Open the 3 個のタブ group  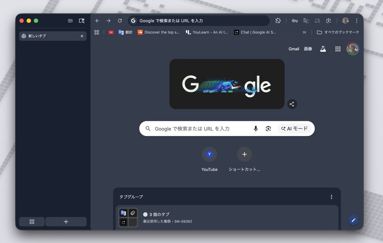point(227,217)
